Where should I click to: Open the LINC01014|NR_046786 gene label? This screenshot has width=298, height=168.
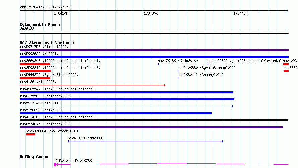click(x=73, y=161)
